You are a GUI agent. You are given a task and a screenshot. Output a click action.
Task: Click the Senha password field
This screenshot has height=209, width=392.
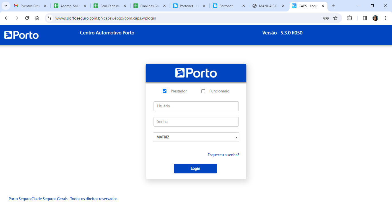click(x=196, y=122)
